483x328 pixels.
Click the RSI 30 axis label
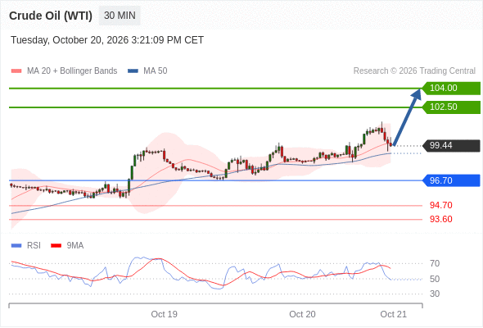coord(435,294)
